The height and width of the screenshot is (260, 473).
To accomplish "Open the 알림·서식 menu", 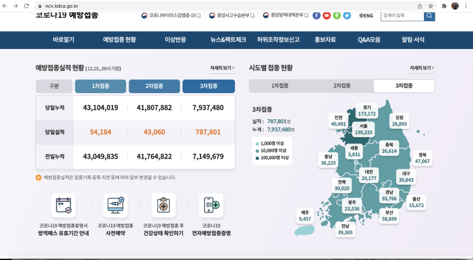I will coord(413,40).
